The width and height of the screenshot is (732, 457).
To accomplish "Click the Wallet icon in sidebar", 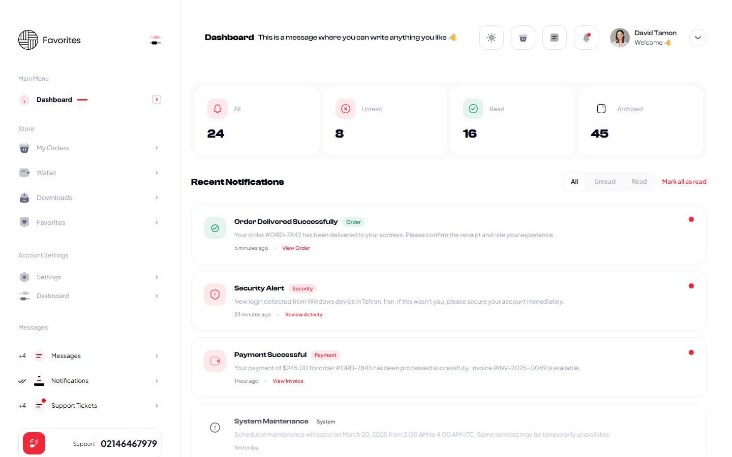I will pos(24,173).
